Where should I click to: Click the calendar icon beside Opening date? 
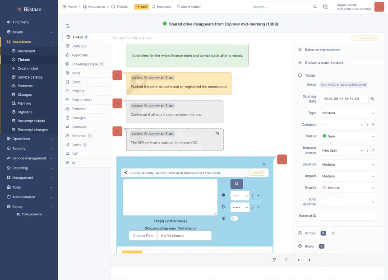pos(372,99)
